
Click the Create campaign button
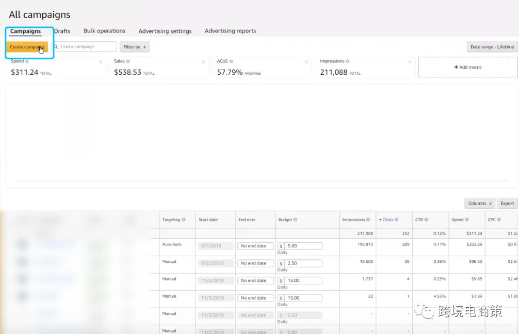click(26, 47)
